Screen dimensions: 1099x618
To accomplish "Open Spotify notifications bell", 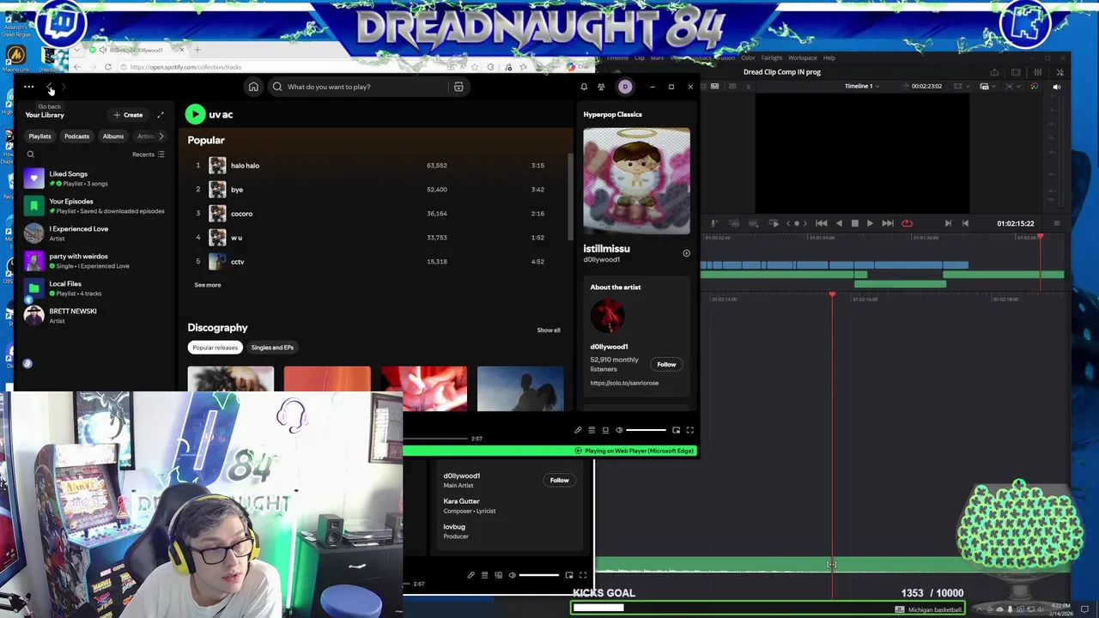I will click(584, 87).
